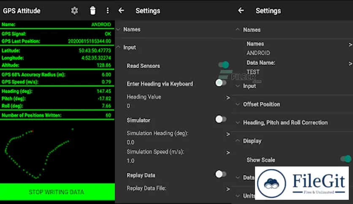Open Simulation Speed (m/s) arrow
This screenshot has width=353, height=204.
point(228,153)
